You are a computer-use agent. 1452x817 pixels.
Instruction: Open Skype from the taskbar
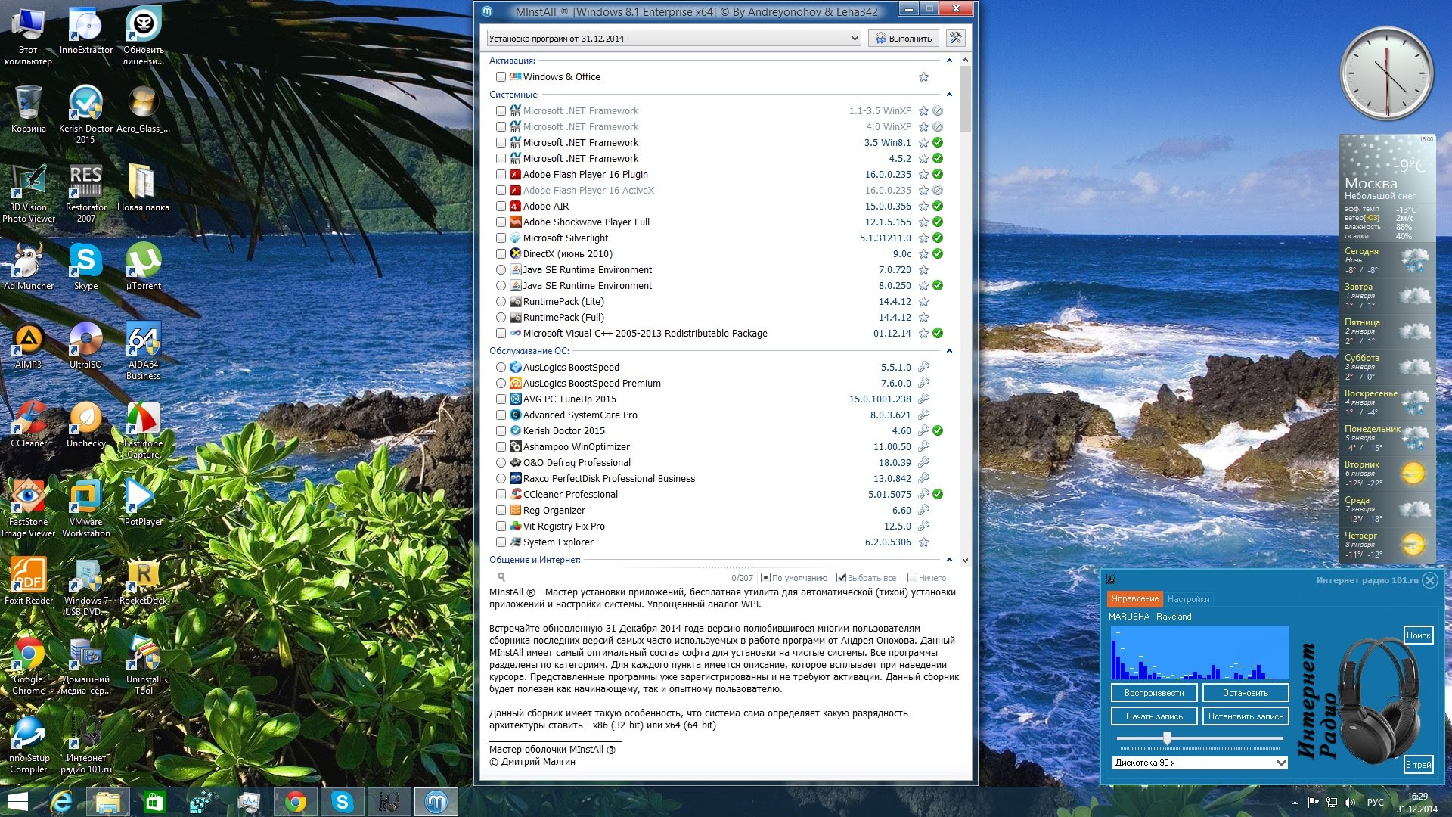(x=342, y=802)
